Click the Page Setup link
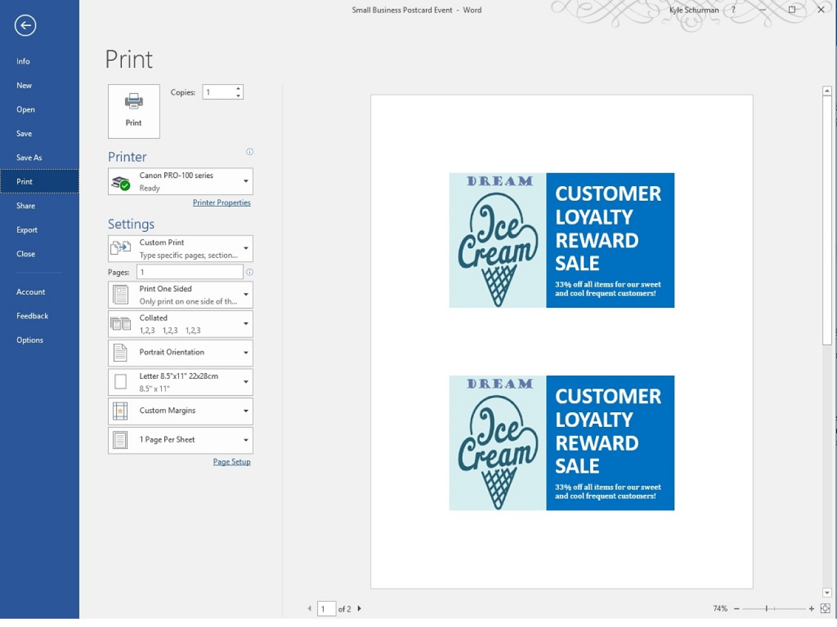 tap(231, 462)
